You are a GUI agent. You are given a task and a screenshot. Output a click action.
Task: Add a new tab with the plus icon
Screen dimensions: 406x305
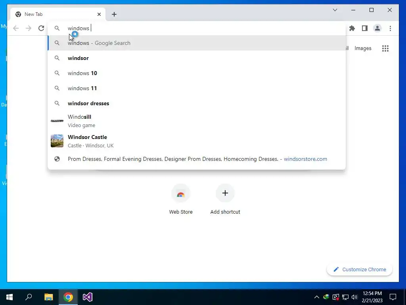coord(114,14)
